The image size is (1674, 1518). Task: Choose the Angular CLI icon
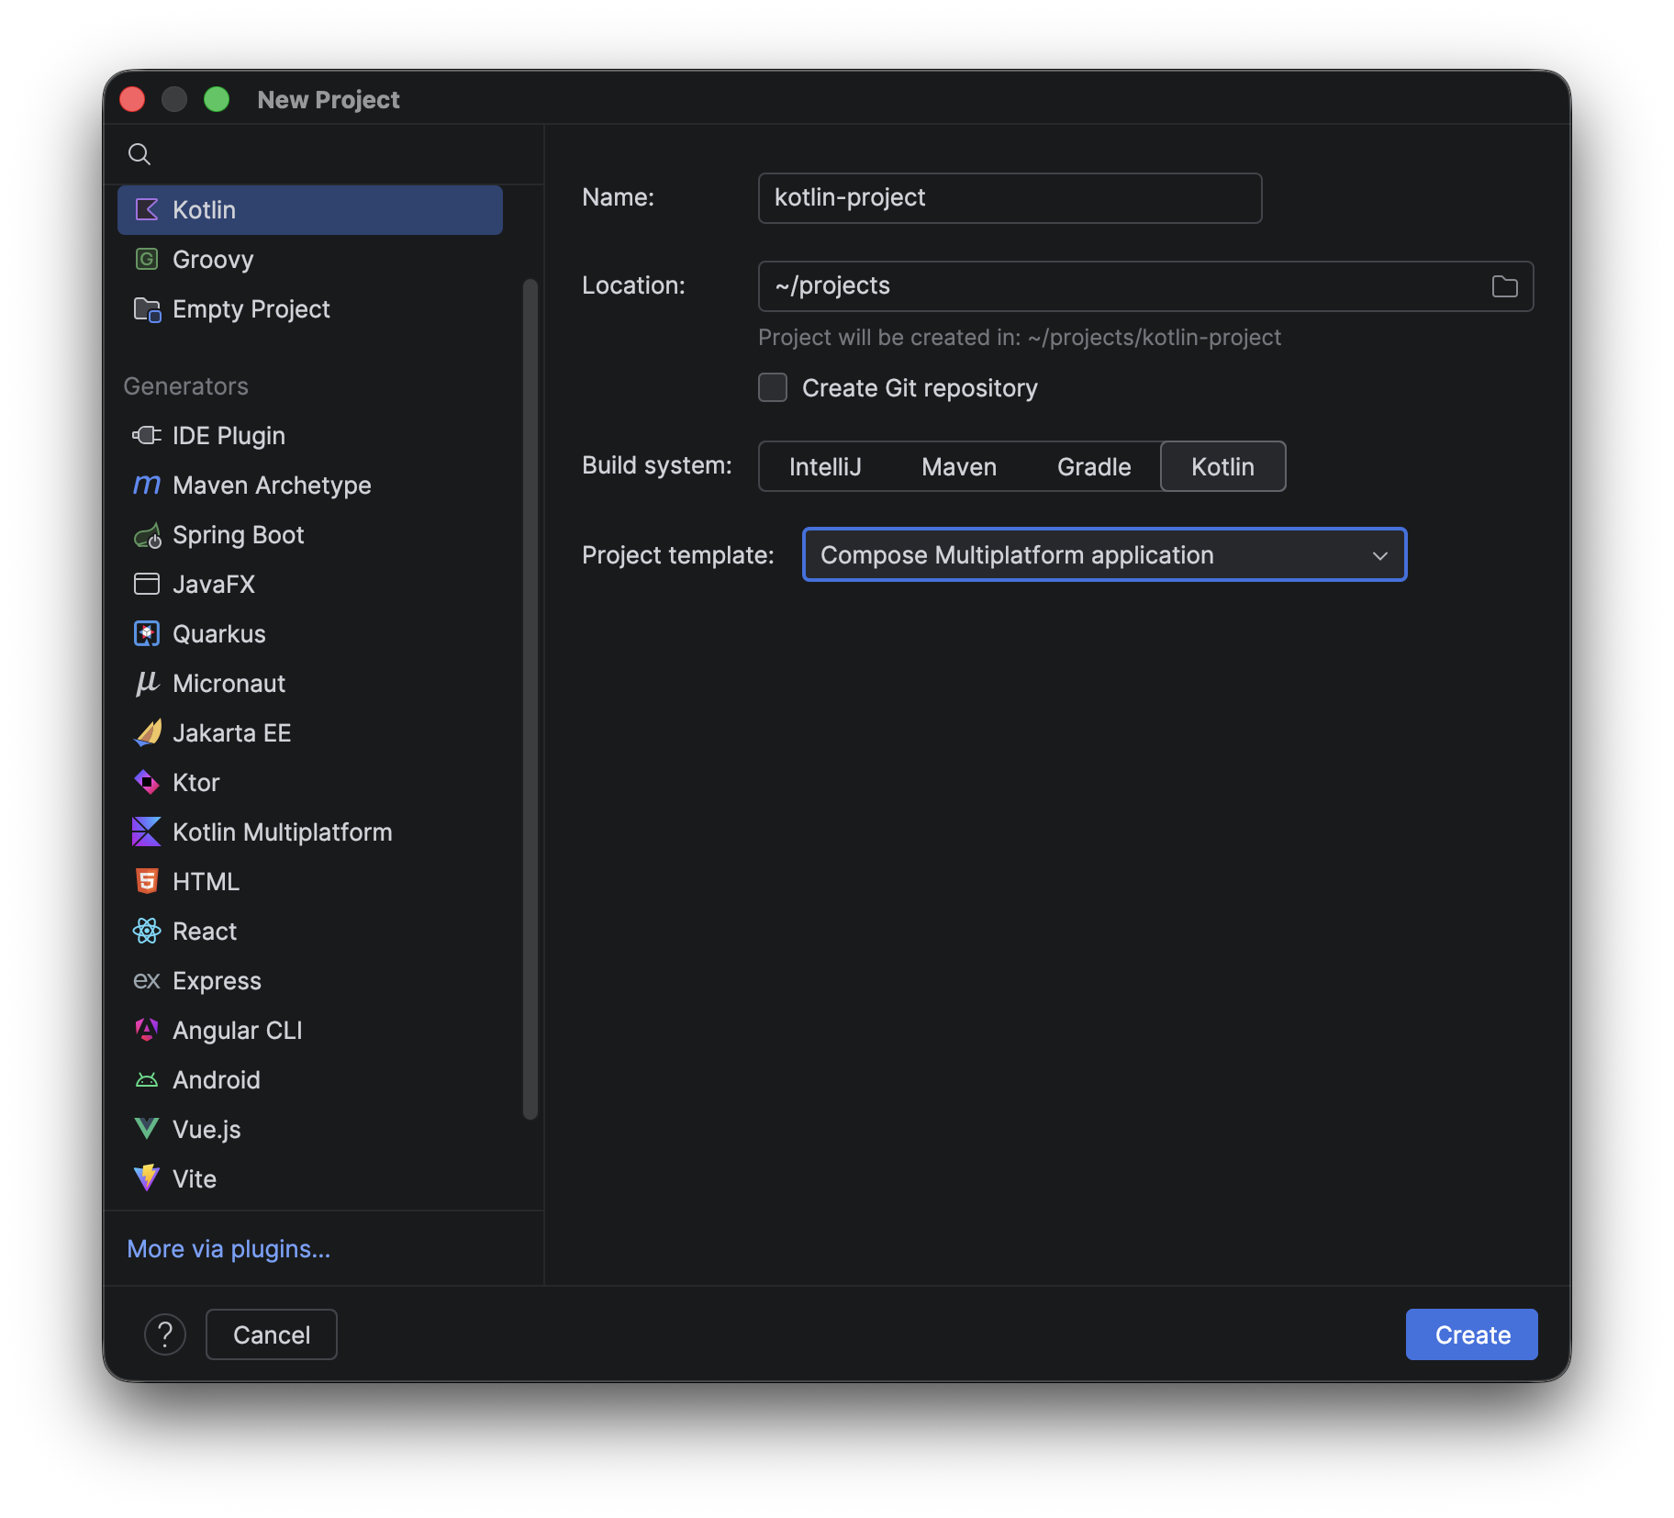[x=147, y=1031]
